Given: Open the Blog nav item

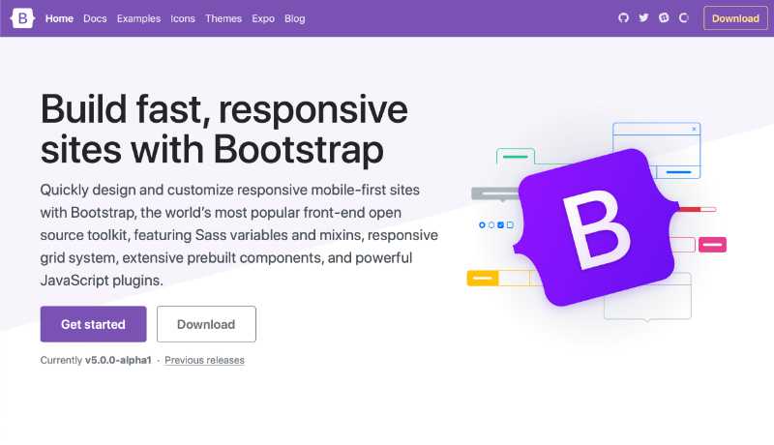Looking at the screenshot, I should tap(295, 18).
